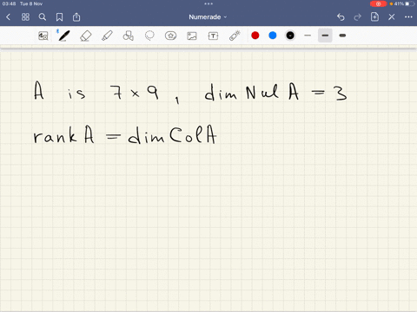Open the three-dot more options menu
Image resolution: width=417 pixels, height=312 pixels.
(x=408, y=17)
